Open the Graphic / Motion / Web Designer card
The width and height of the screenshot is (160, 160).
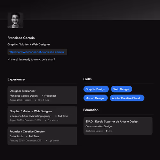pyautogui.click(x=42, y=115)
